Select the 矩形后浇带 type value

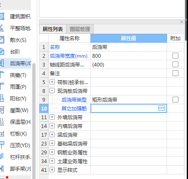129,100
